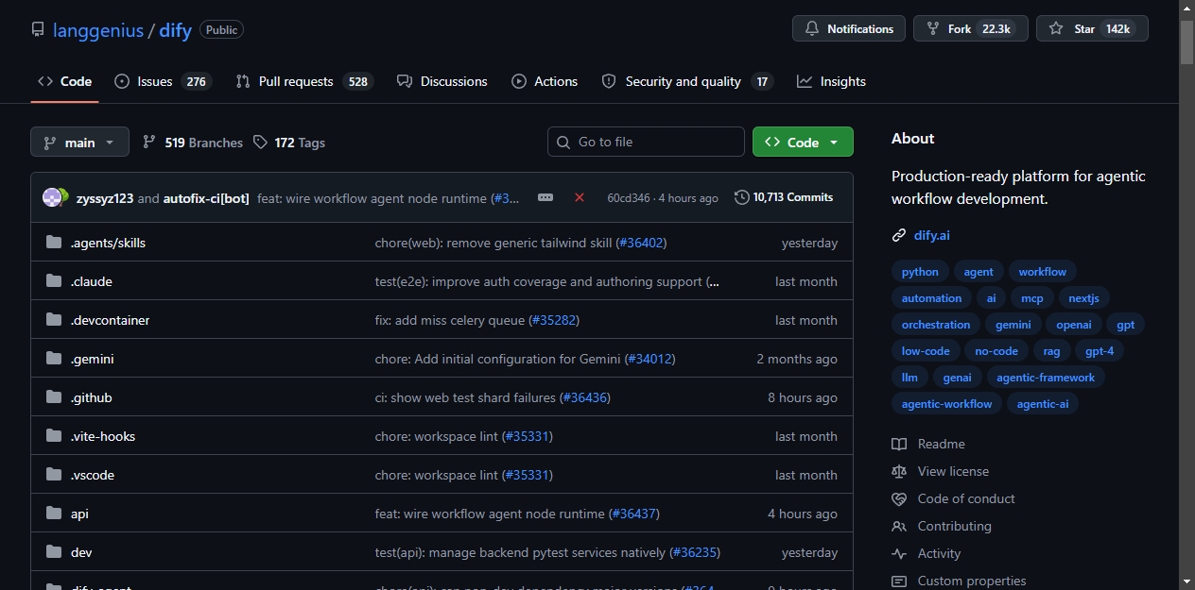
Task: Click the mcp topic tag
Action: [1032, 298]
